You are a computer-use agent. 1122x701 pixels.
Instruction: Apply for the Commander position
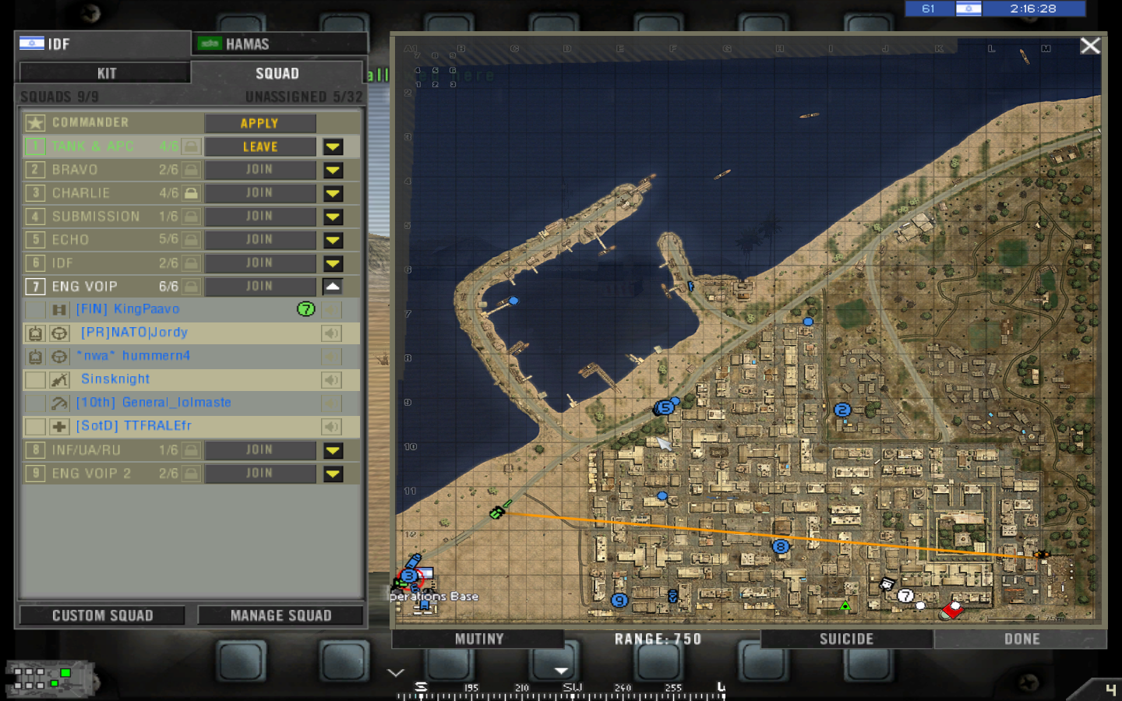click(x=260, y=123)
